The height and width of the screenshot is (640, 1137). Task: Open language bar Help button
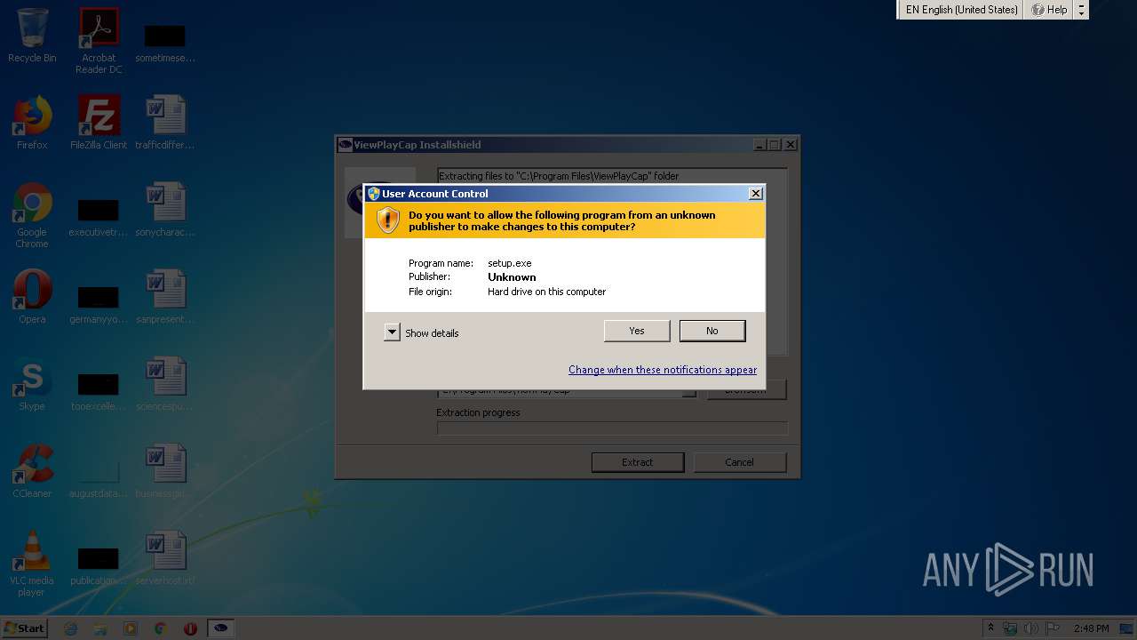pos(1049,10)
